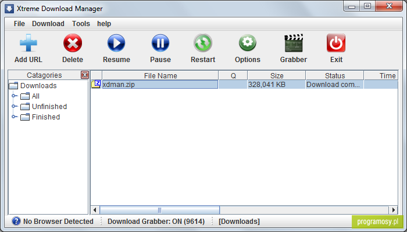Open Options via the gear icon
This screenshot has width=407, height=232.
(248, 43)
